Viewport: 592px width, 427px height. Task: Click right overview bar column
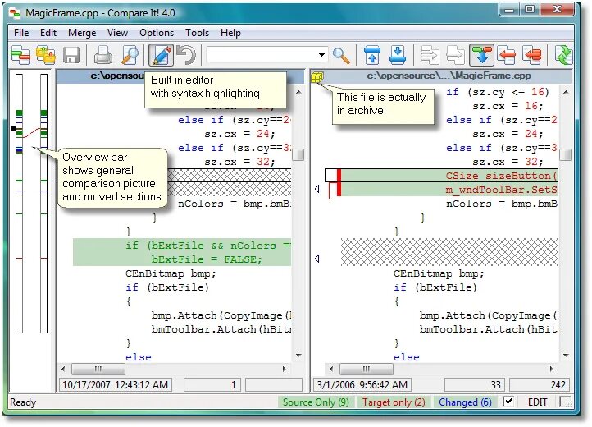(43, 204)
